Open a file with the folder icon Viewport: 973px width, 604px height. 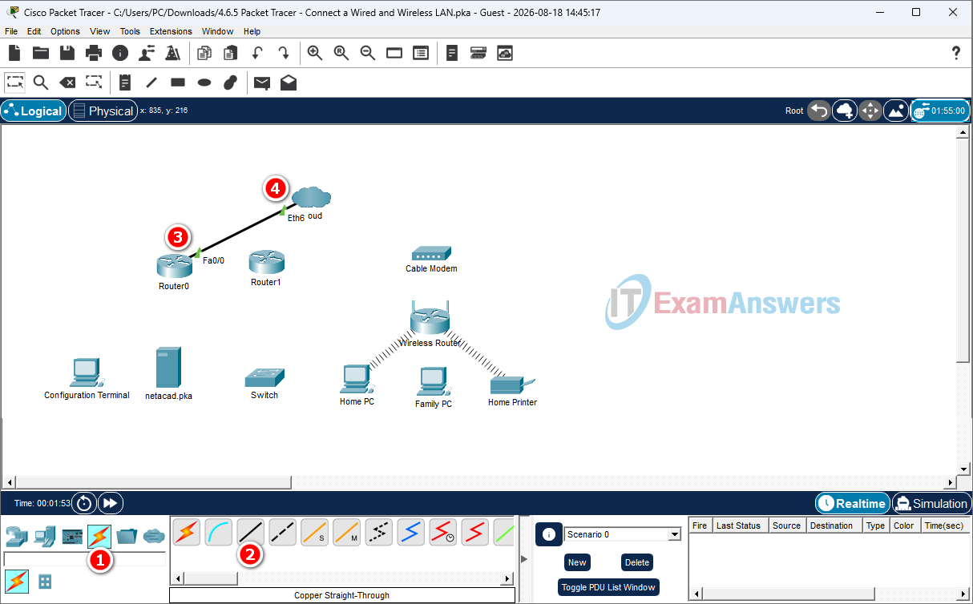pos(41,53)
